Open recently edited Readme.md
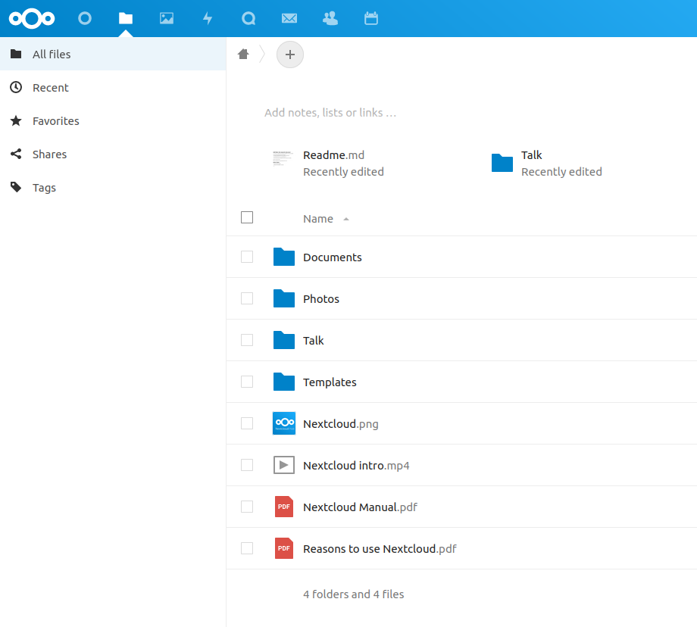Screen dimensions: 697x627 (333, 155)
